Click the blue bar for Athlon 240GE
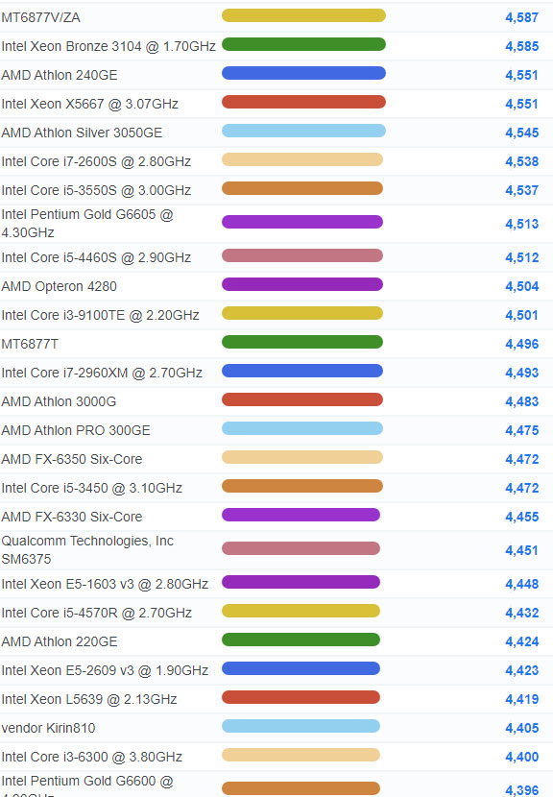 click(304, 73)
